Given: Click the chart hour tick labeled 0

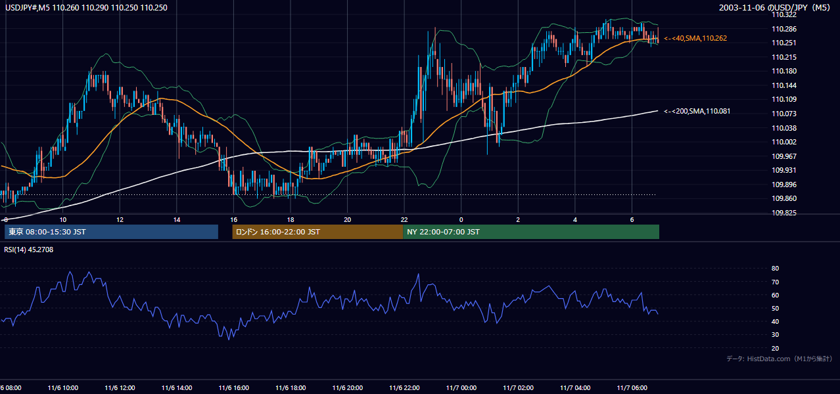Looking at the screenshot, I should coord(461,219).
